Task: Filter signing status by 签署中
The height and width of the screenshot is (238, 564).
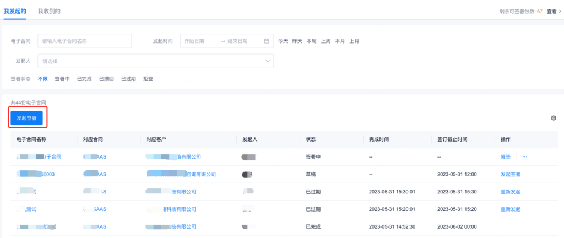Action: tap(62, 79)
